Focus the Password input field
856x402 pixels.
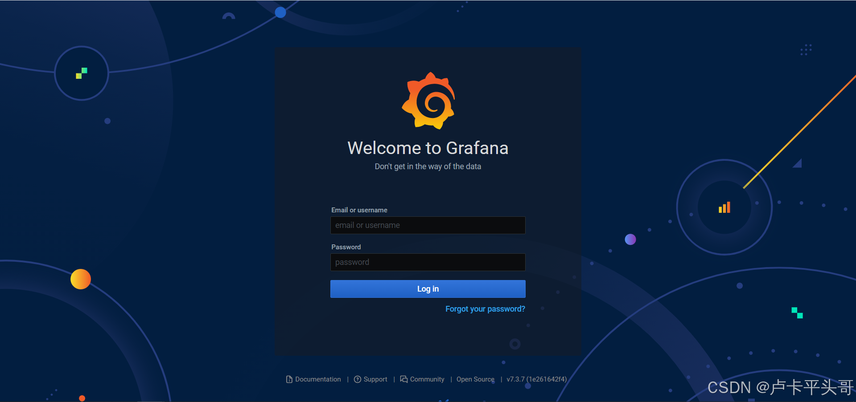428,262
